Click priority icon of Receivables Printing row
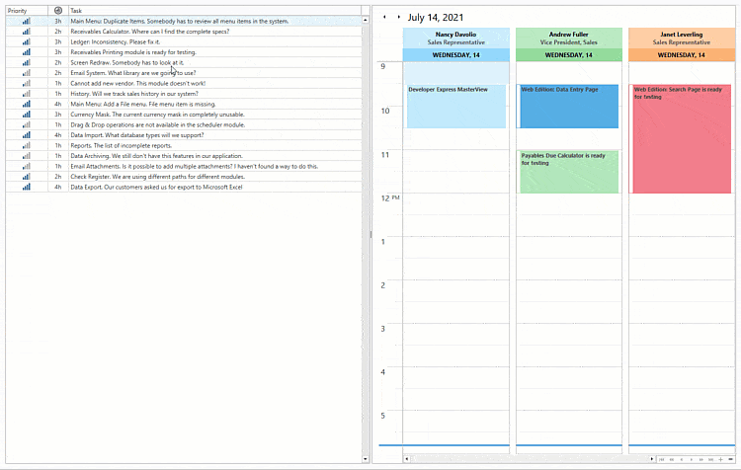Image resolution: width=741 pixels, height=470 pixels. coord(27,52)
